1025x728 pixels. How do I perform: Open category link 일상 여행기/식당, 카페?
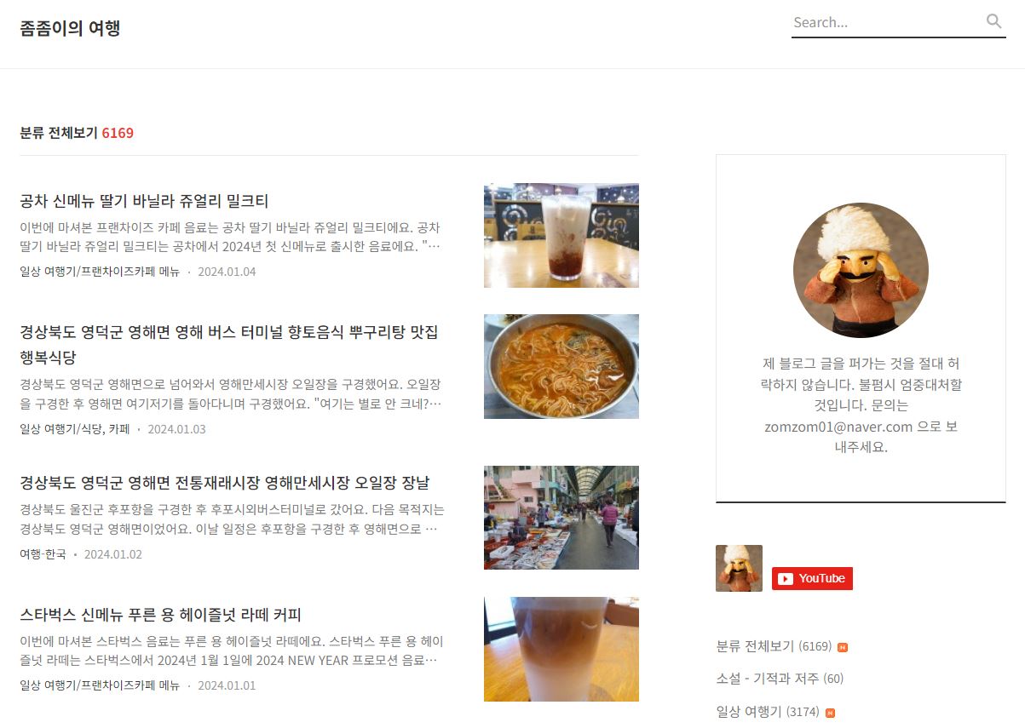pyautogui.click(x=75, y=429)
